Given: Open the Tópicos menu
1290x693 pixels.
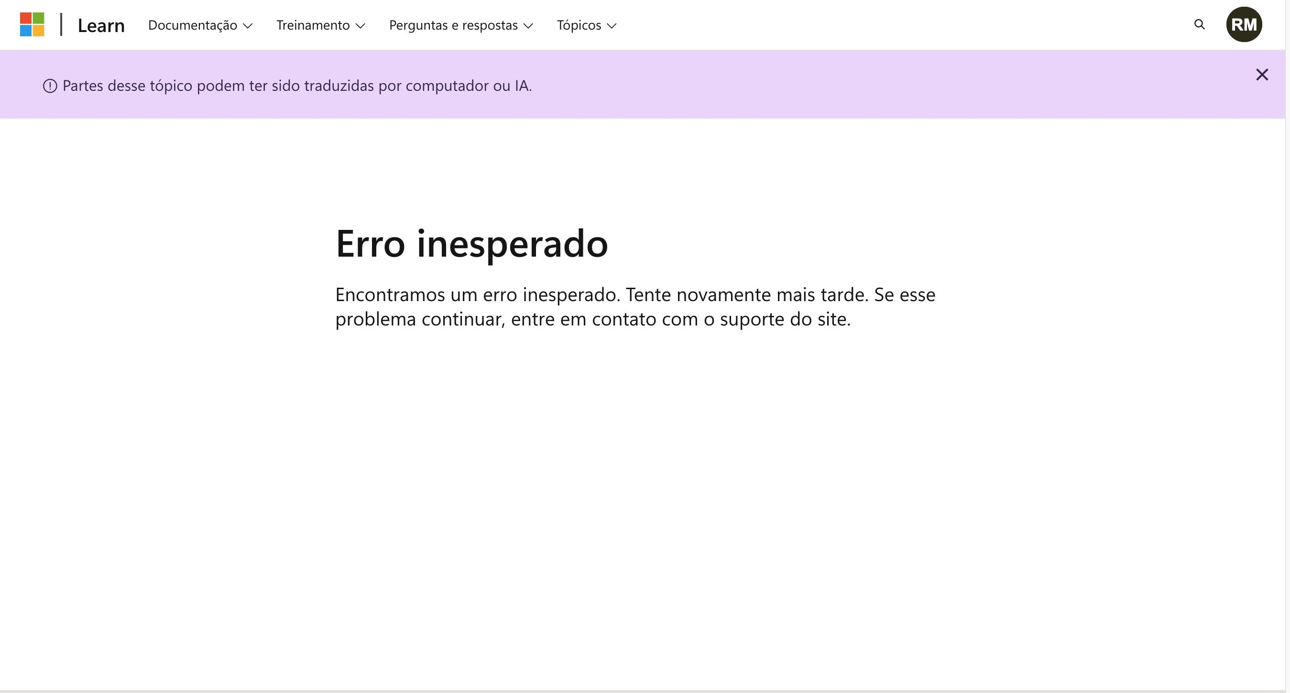Looking at the screenshot, I should (579, 25).
